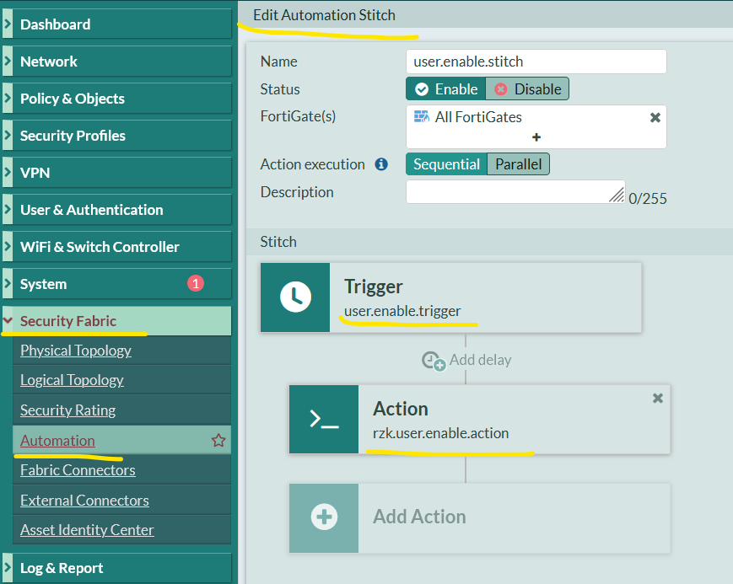Click the plus to add a FortiGate
The width and height of the screenshot is (733, 584).
click(536, 137)
